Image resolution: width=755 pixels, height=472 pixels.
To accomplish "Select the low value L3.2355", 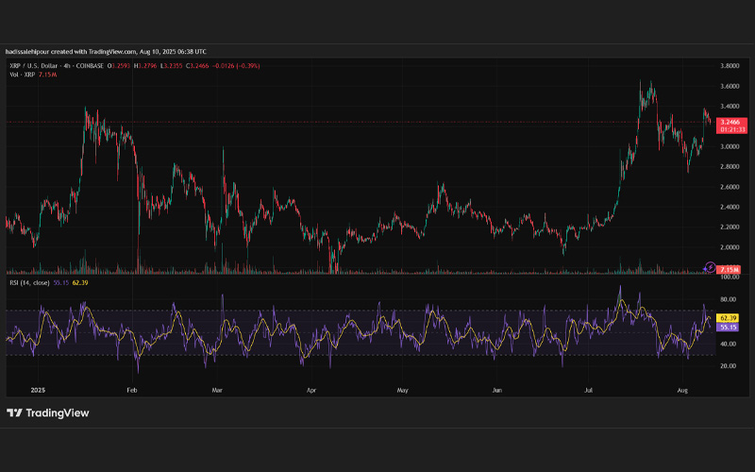I will (x=171, y=66).
